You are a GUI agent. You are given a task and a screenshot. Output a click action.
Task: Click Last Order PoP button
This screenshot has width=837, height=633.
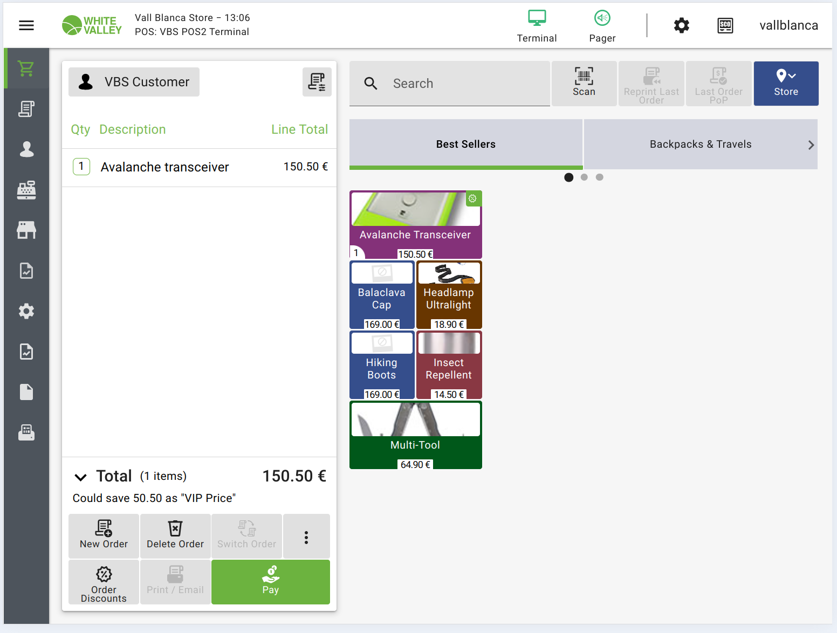[x=718, y=83]
